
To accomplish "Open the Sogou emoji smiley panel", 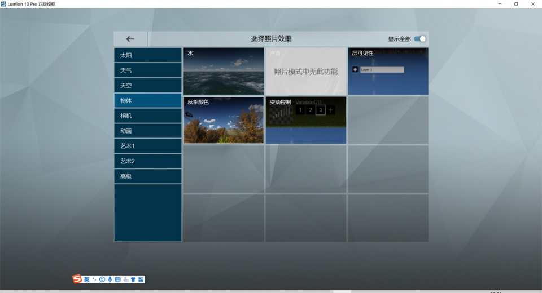I will click(x=102, y=279).
